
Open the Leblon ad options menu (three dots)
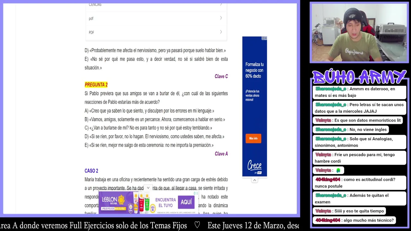[197, 193]
